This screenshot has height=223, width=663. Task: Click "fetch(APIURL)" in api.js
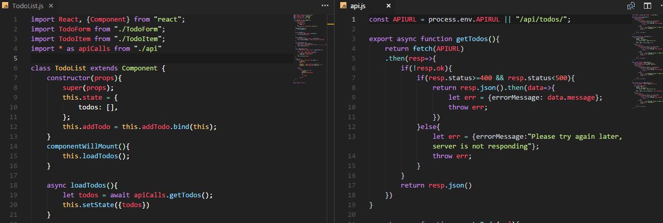tap(438, 49)
